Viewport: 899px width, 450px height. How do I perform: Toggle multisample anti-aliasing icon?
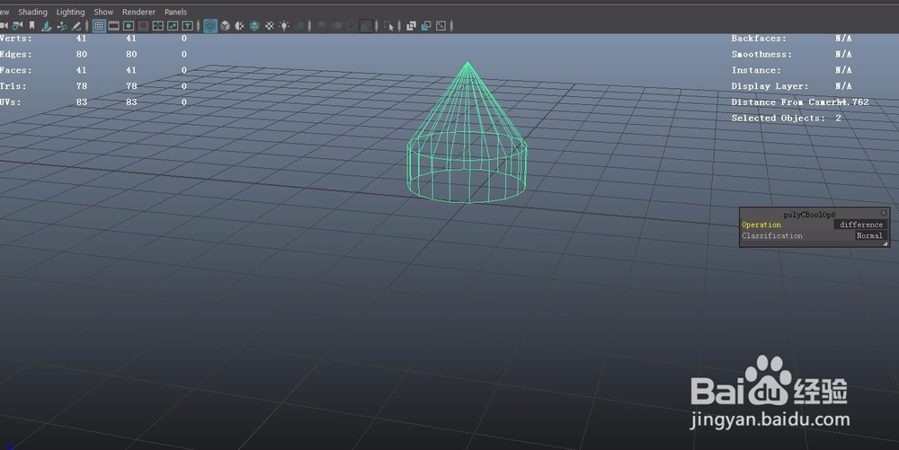pyautogui.click(x=351, y=26)
